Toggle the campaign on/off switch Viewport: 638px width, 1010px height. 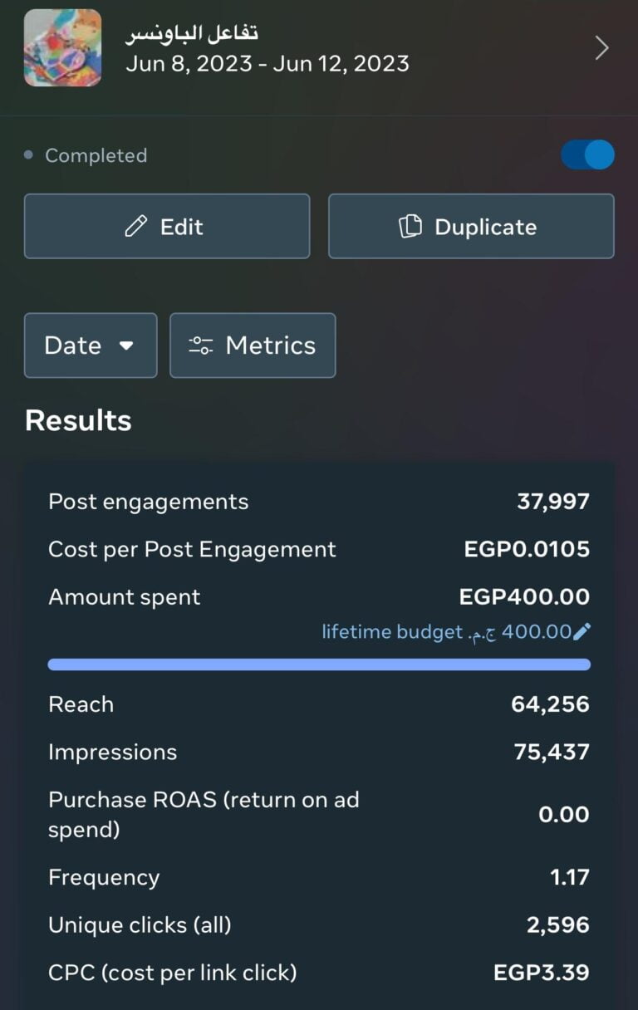(587, 155)
